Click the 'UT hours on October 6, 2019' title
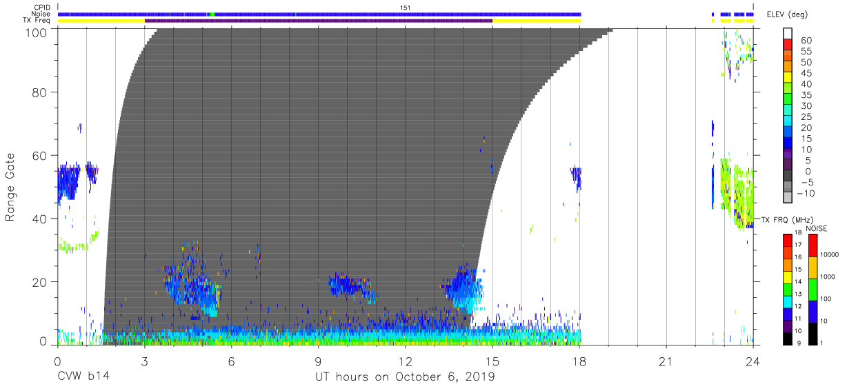Image resolution: width=847 pixels, height=391 pixels. click(405, 377)
